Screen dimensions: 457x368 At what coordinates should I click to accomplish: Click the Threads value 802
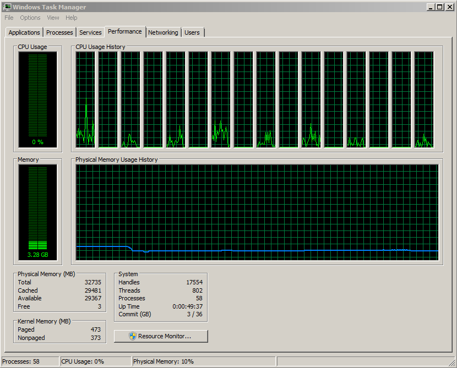click(x=197, y=290)
